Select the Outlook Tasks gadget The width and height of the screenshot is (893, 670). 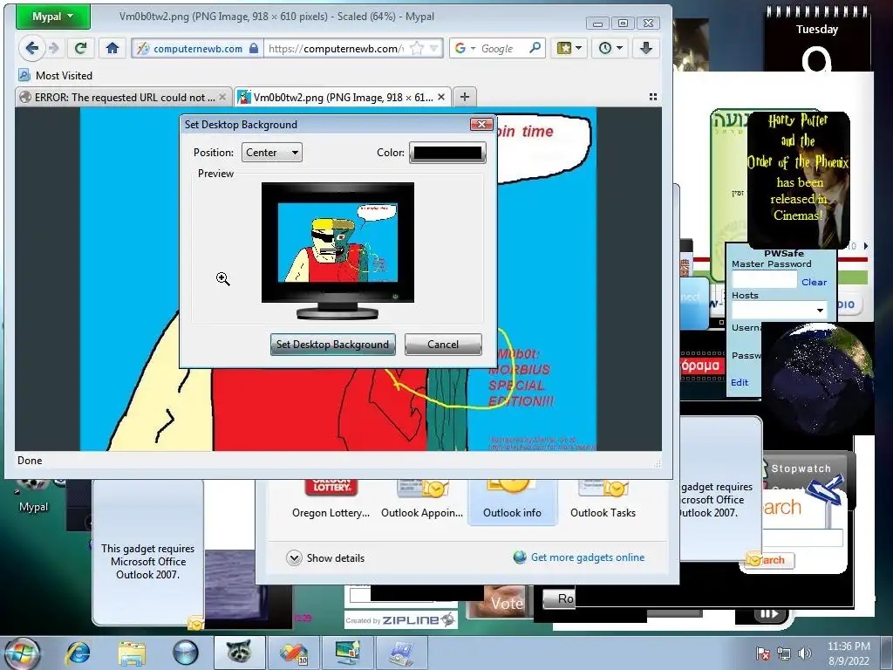coord(603,500)
